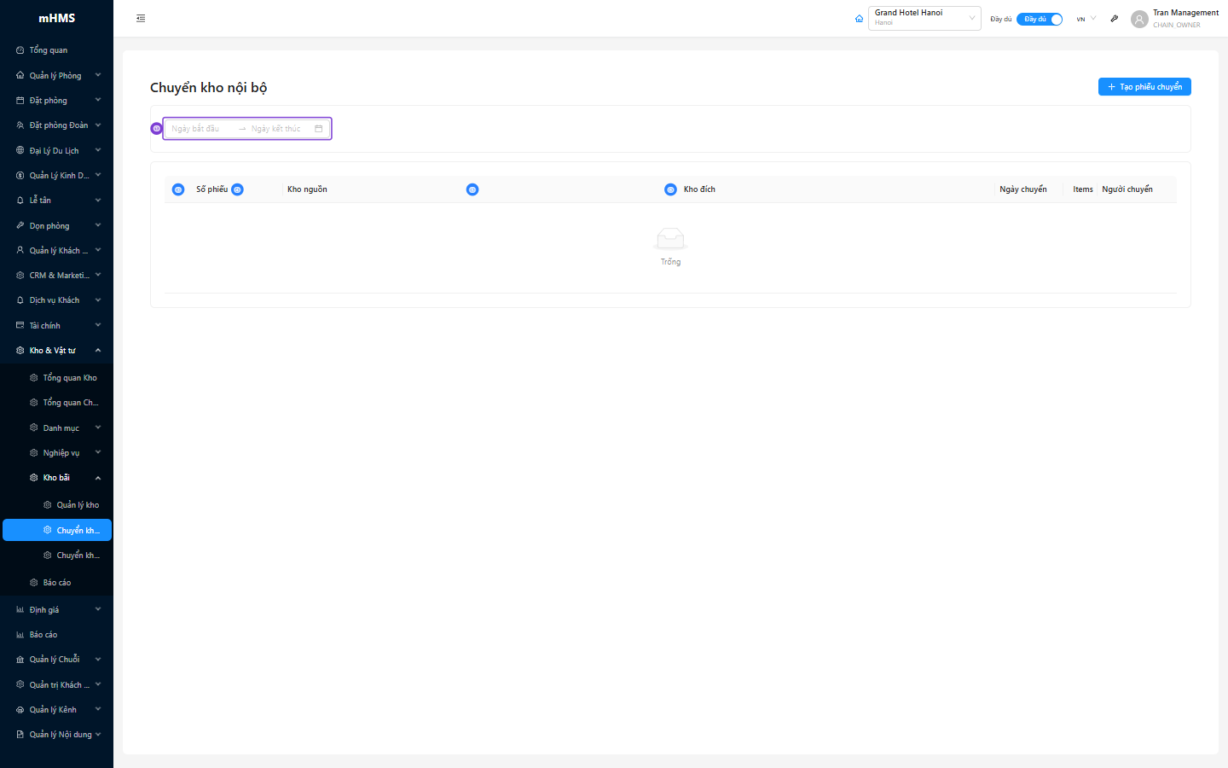
Task: Open the VN language dropdown
Action: 1086,19
